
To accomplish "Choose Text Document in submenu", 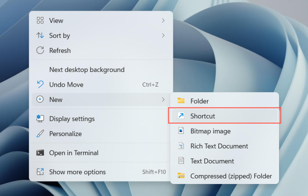I will tap(224, 161).
